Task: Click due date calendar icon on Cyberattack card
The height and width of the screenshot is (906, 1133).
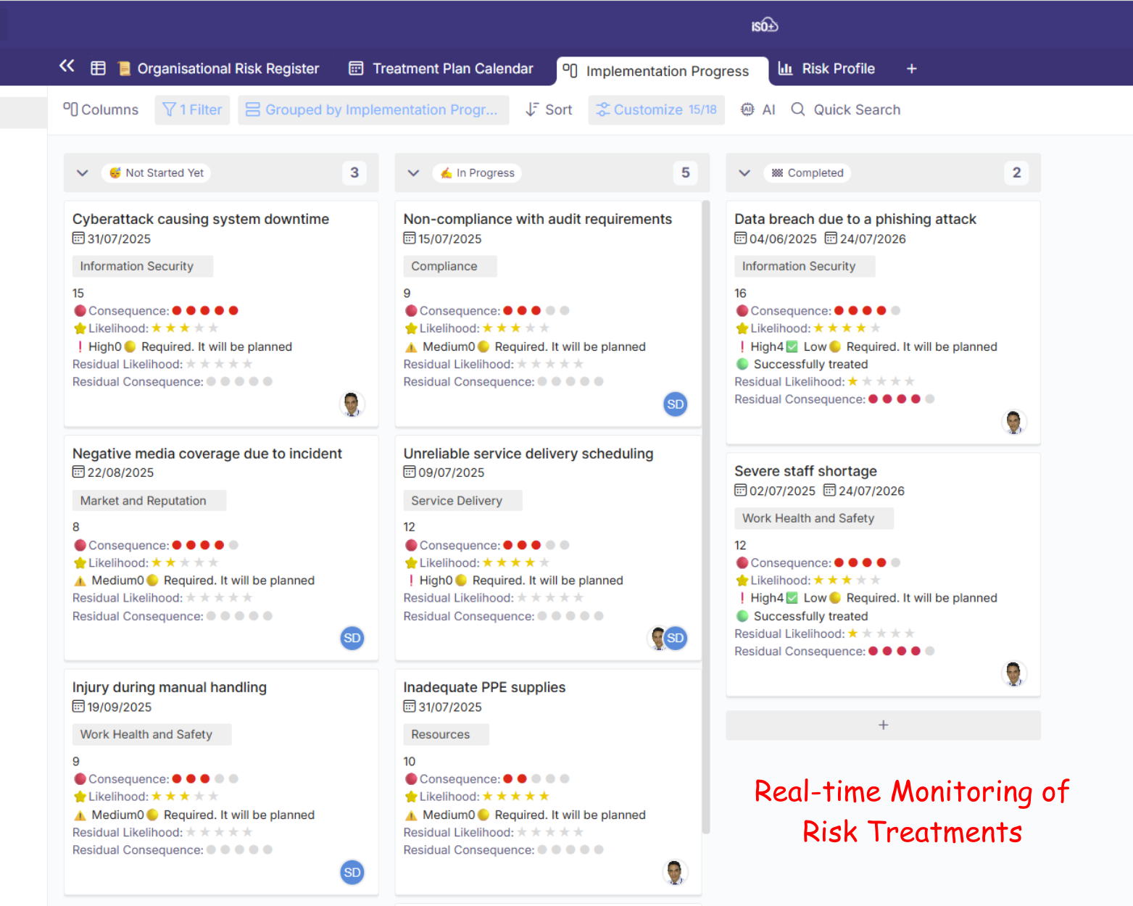Action: (x=78, y=238)
